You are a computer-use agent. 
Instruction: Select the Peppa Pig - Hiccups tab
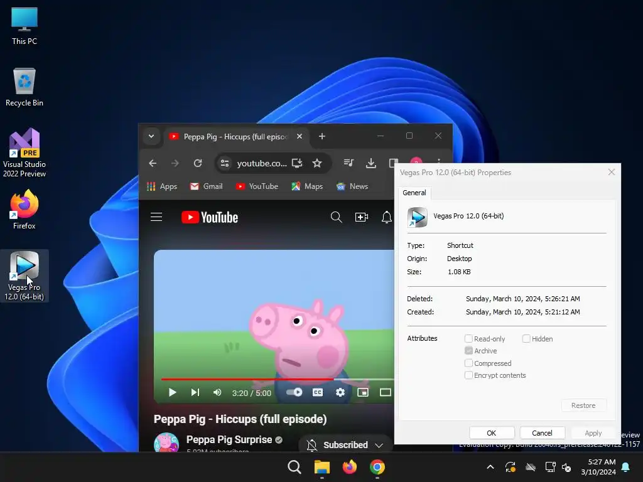click(235, 136)
